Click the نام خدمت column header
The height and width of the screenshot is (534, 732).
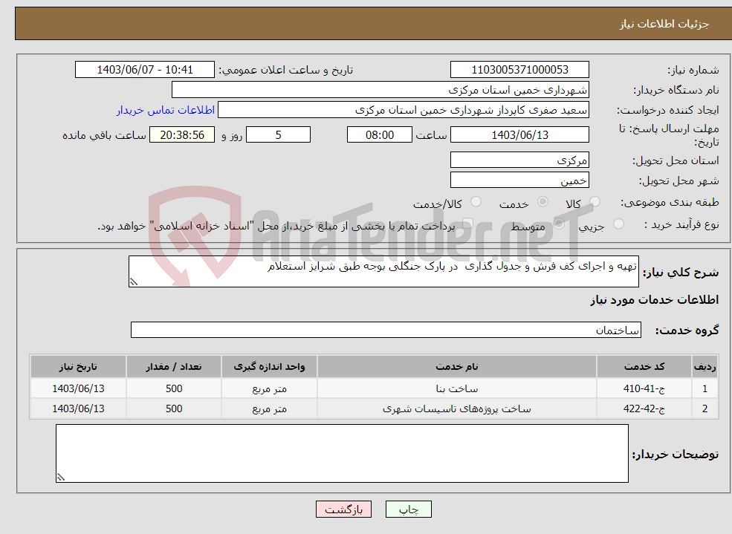457,367
